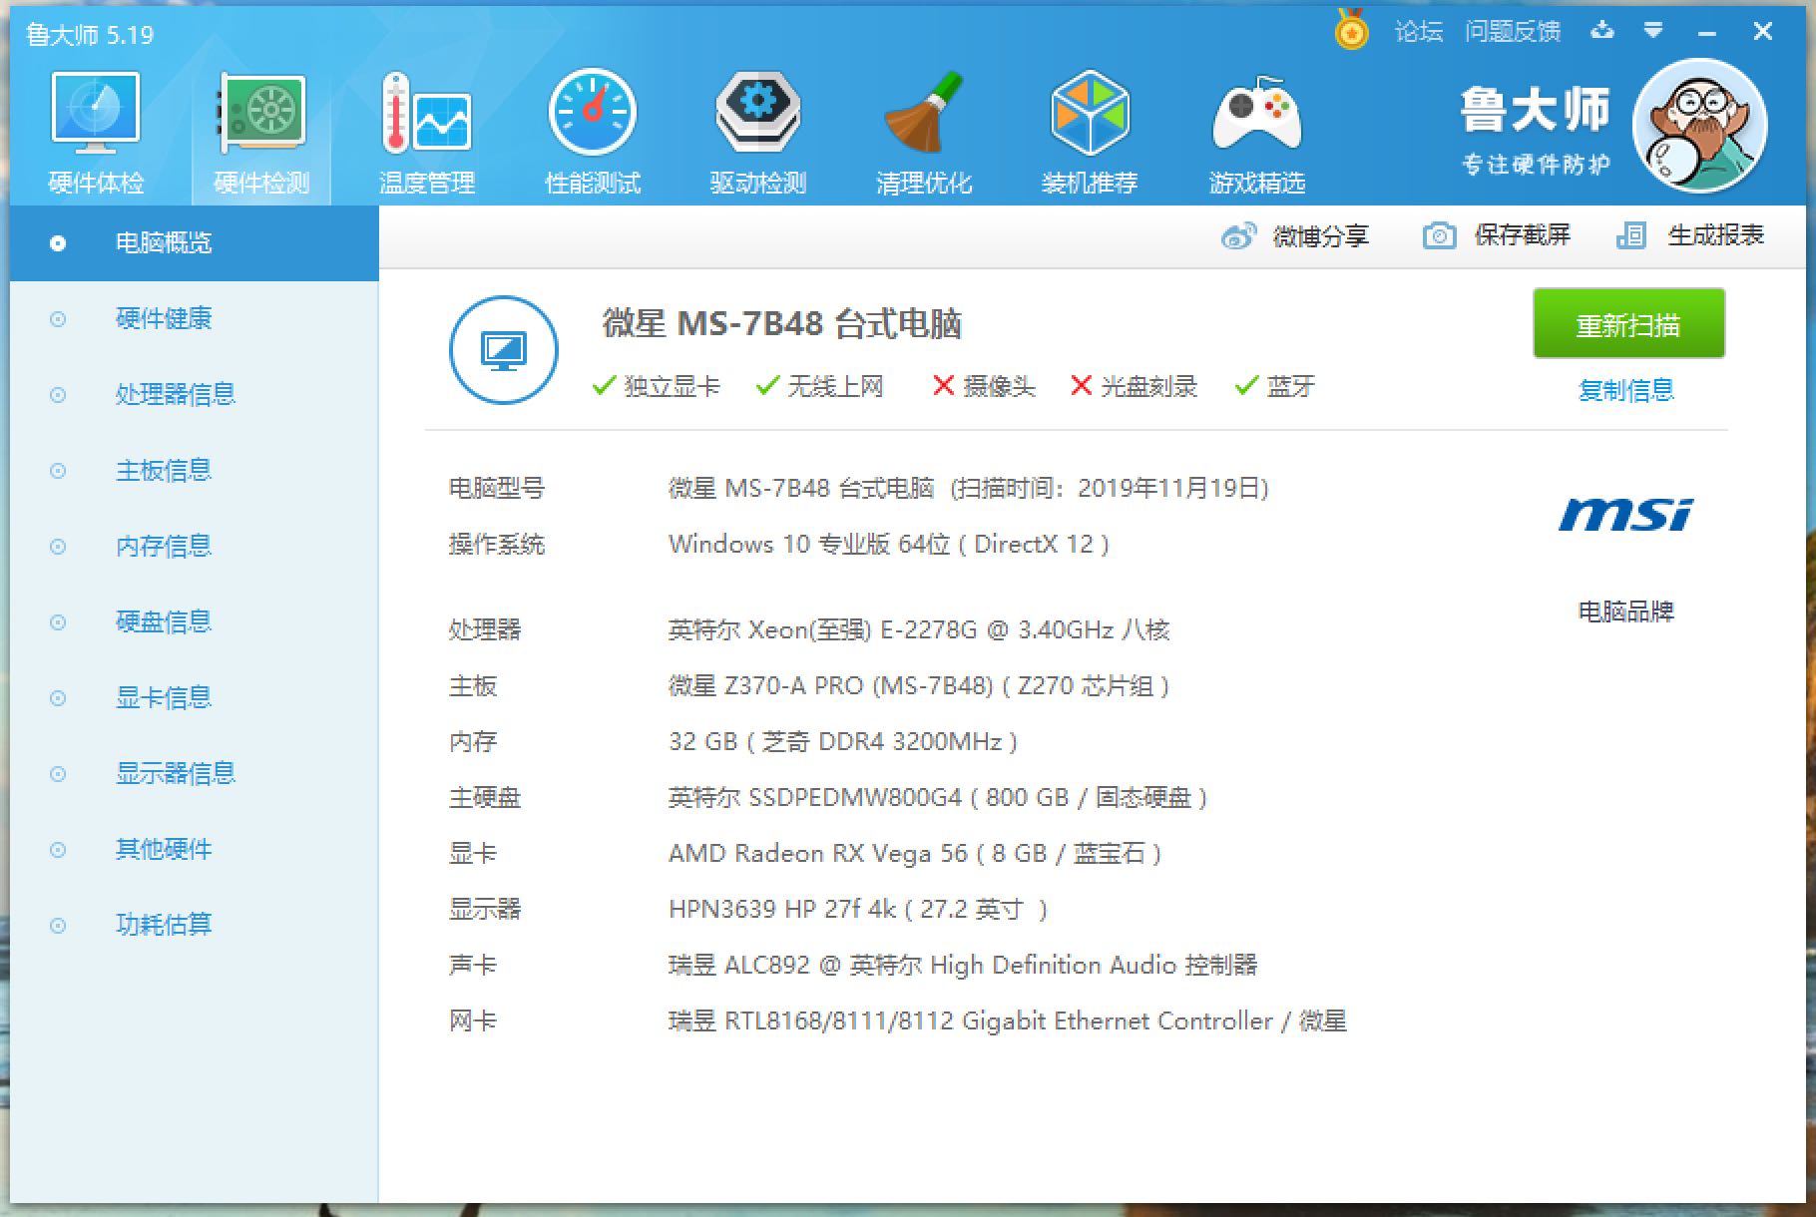Click the 鲁大师 5.19 window title
Viewport: 1816px width, 1217px height.
coord(90,35)
